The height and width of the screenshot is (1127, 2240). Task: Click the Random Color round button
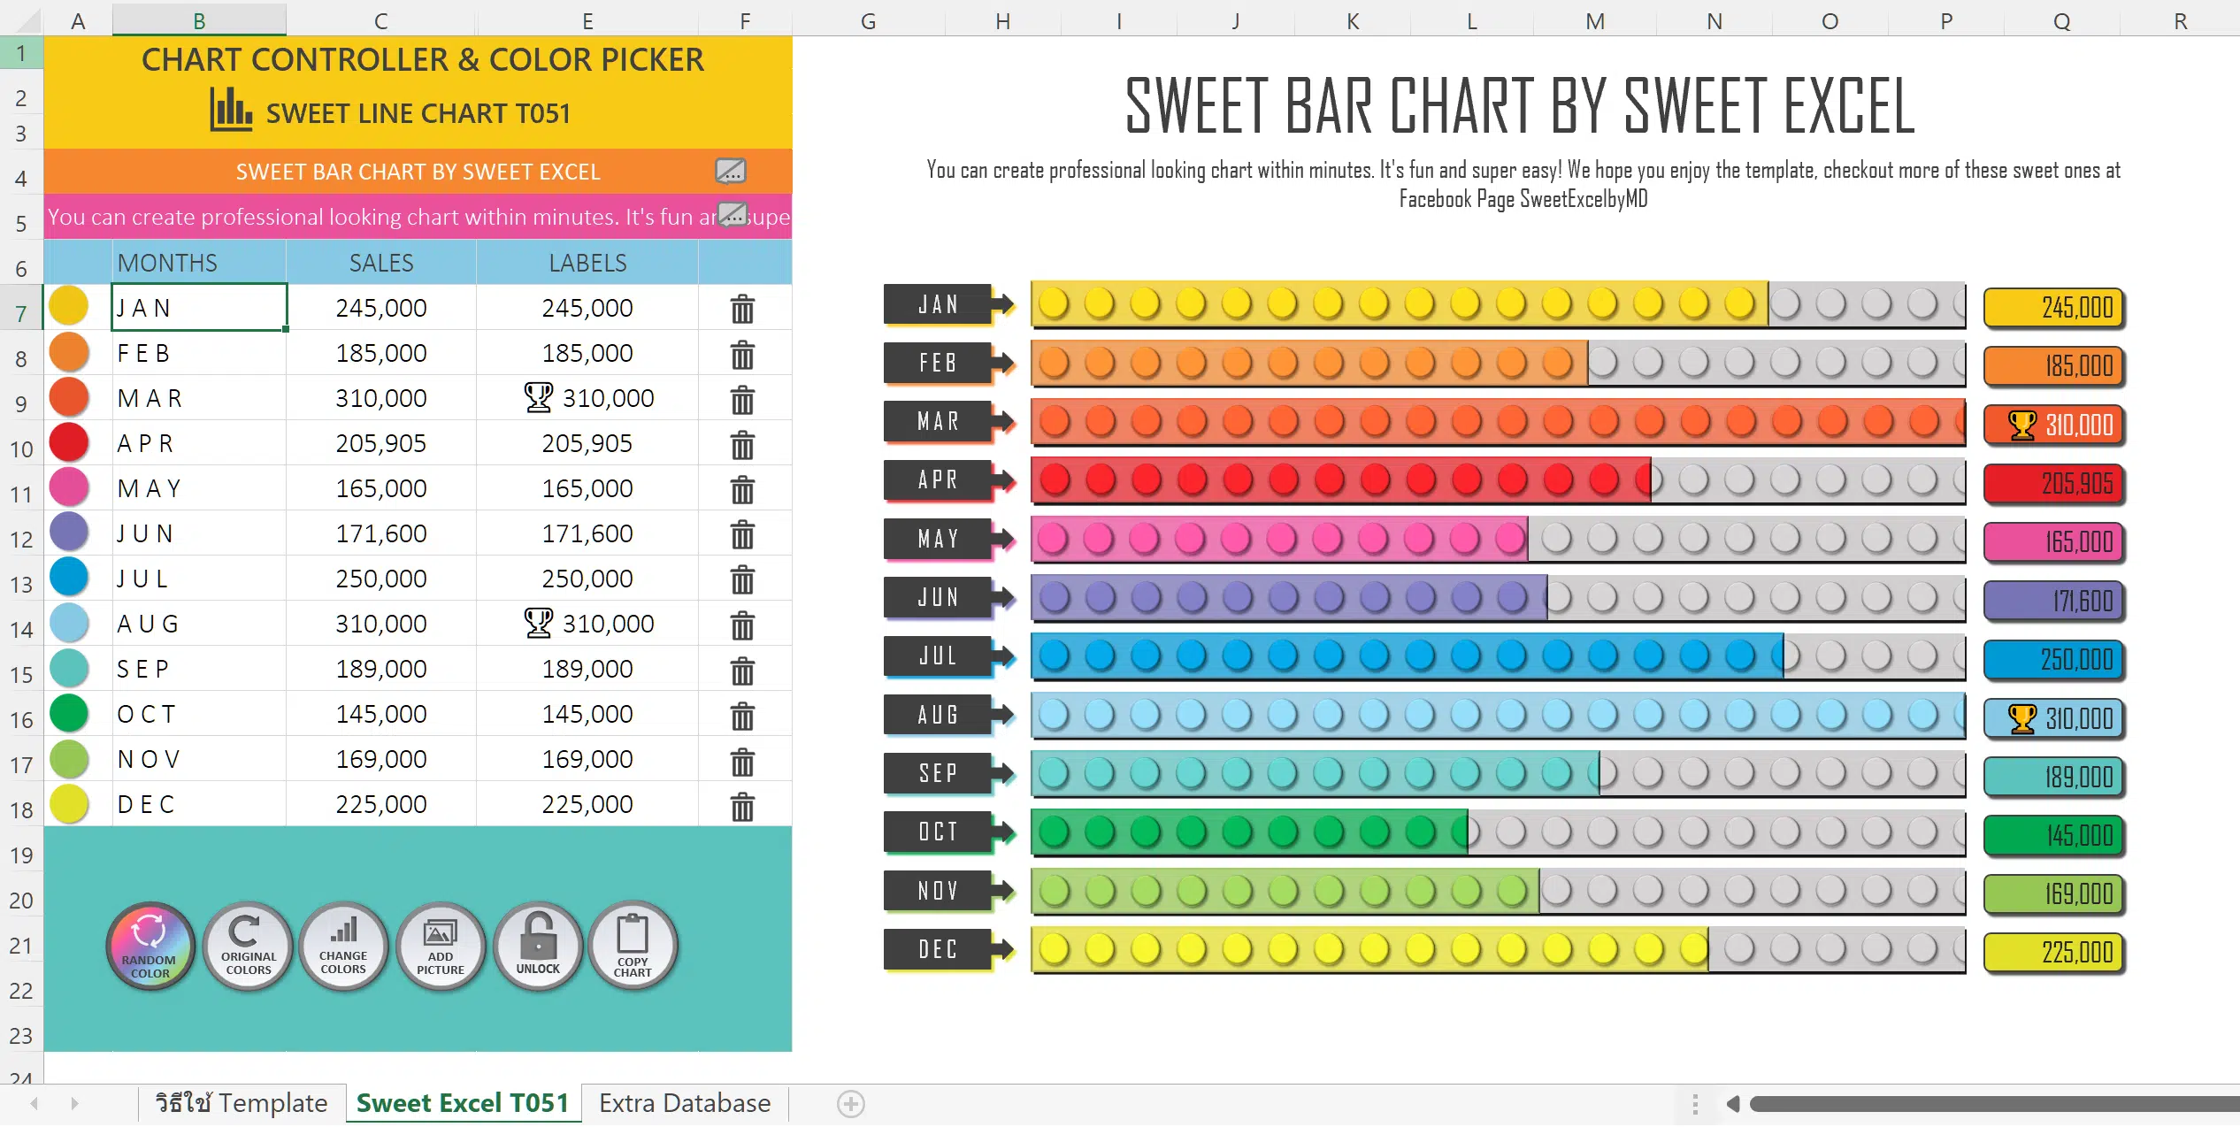[x=150, y=946]
